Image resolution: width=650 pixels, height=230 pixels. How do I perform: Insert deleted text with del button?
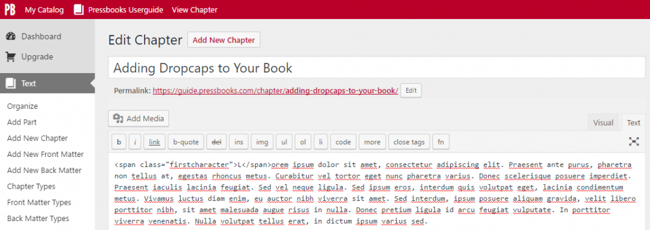coord(216,142)
